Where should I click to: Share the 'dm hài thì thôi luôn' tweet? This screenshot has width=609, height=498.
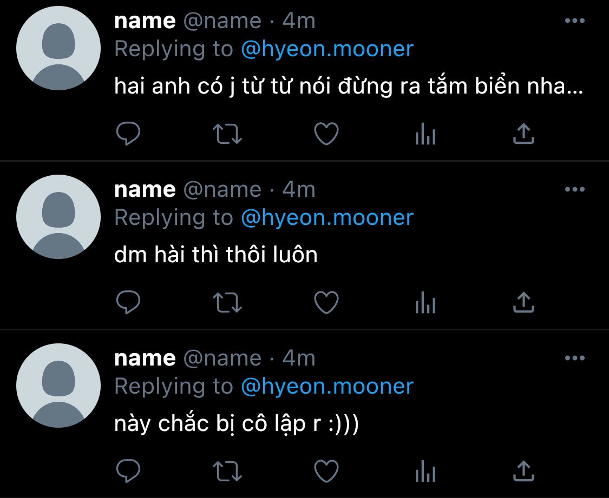[523, 302]
